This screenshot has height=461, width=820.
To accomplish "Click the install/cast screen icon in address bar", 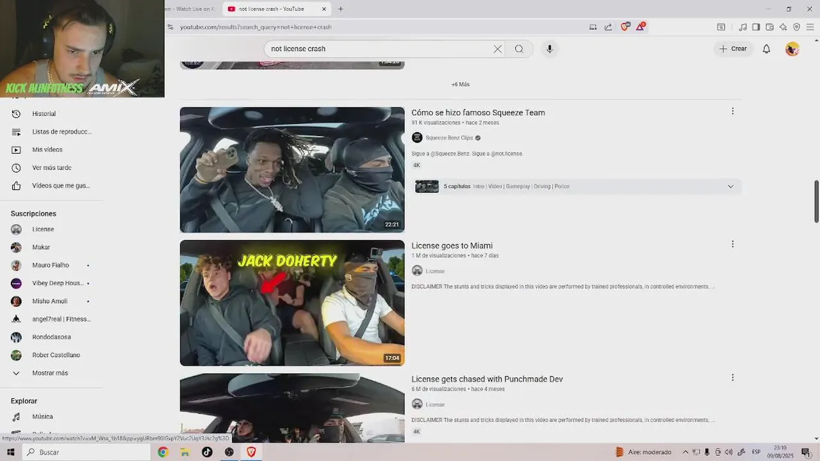I will tap(593, 27).
